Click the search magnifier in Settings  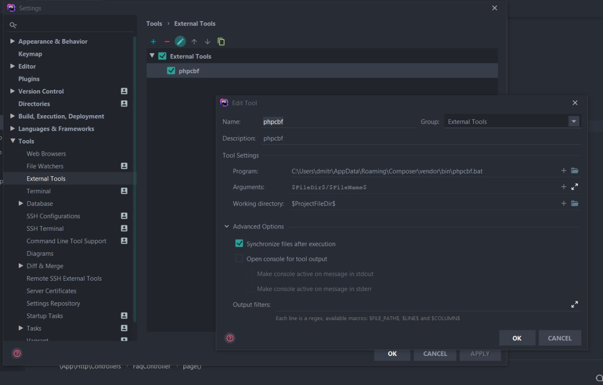(13, 25)
